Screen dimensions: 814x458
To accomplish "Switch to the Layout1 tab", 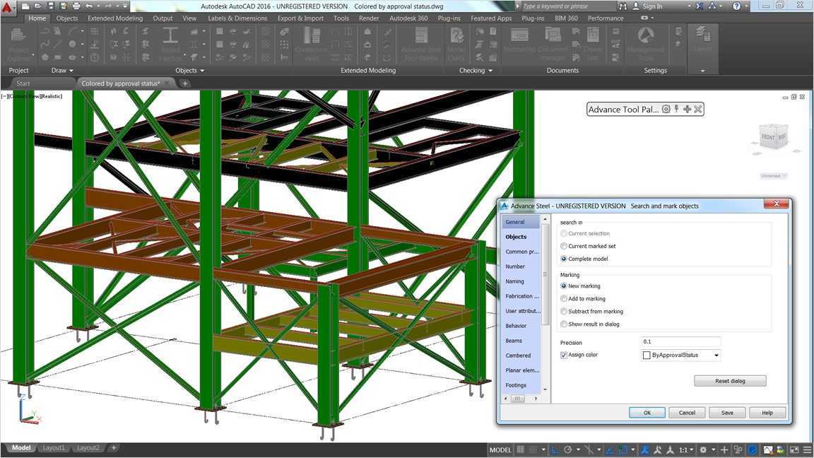I will [x=54, y=447].
